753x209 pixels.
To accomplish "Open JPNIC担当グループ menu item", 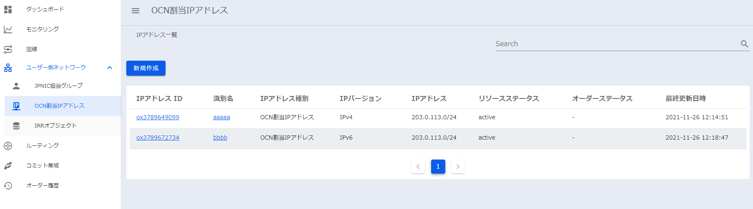I will [x=58, y=86].
